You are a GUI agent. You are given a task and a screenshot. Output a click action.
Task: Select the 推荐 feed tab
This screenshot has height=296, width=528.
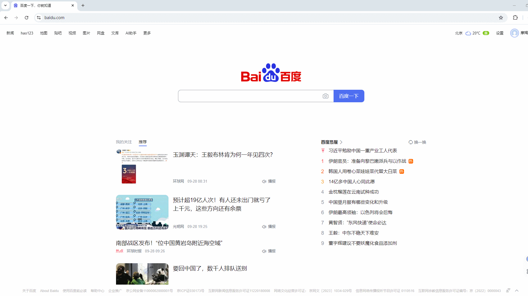[143, 142]
